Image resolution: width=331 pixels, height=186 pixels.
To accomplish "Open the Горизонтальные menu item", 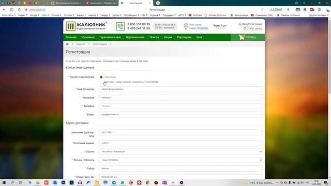I will [110, 37].
